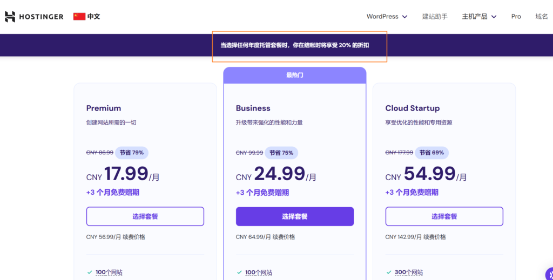Click the 300个网站 link in Cloud Startup
The width and height of the screenshot is (553, 280).
(x=408, y=272)
